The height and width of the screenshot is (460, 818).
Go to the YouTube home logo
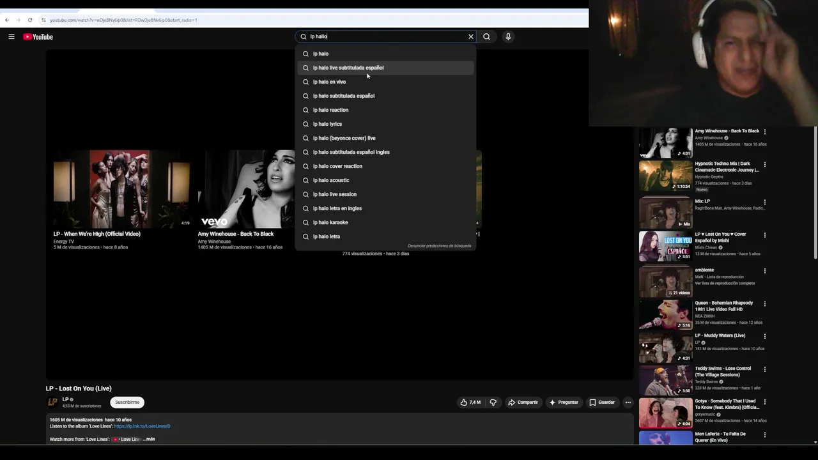click(x=38, y=36)
